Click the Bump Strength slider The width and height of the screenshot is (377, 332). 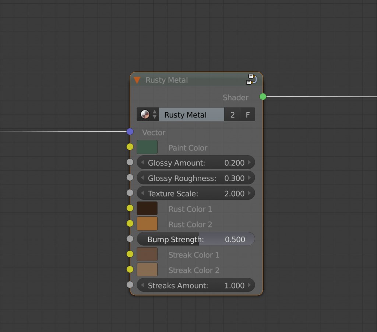pos(195,239)
